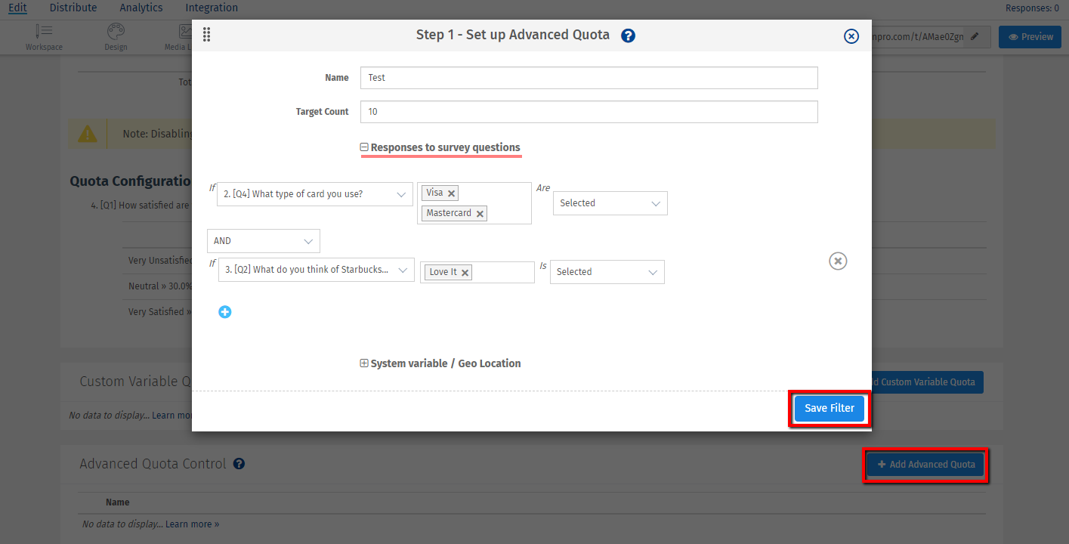Open the Selected dropdown for the card question

point(609,202)
